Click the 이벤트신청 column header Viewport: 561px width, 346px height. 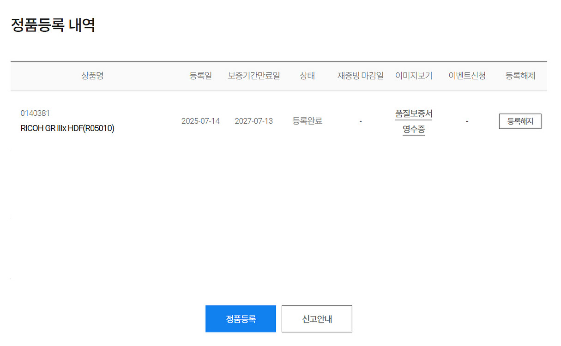(467, 76)
